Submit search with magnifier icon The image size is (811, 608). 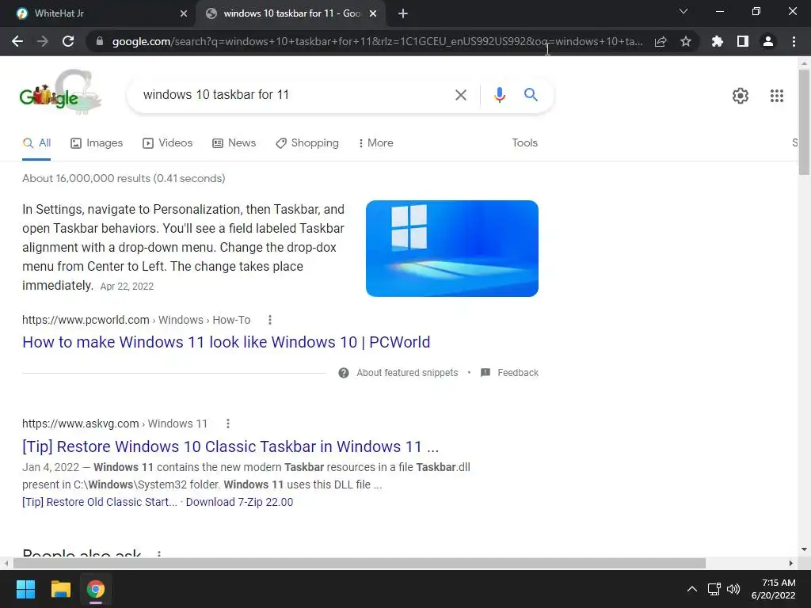pos(531,95)
